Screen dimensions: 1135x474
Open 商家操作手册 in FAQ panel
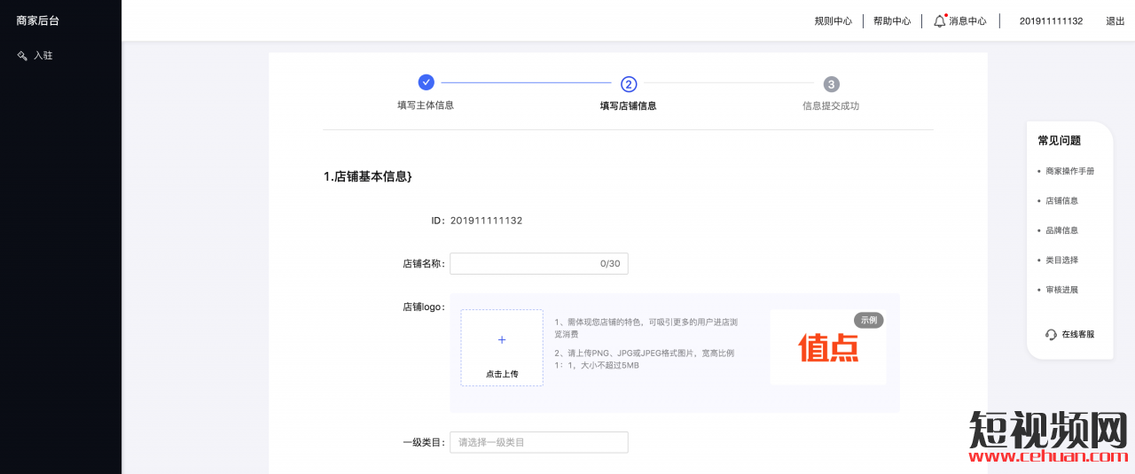(x=1069, y=171)
